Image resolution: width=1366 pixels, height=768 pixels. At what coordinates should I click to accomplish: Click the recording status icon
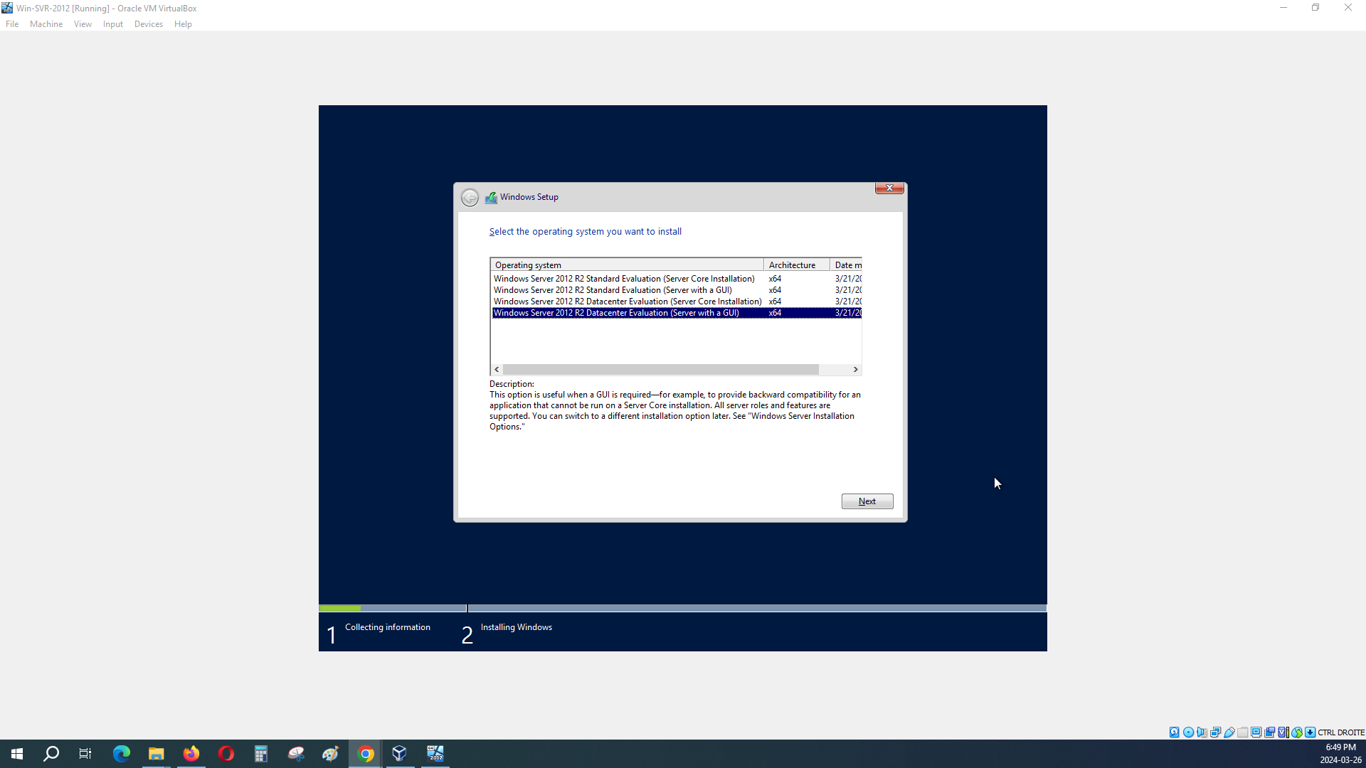1269,732
